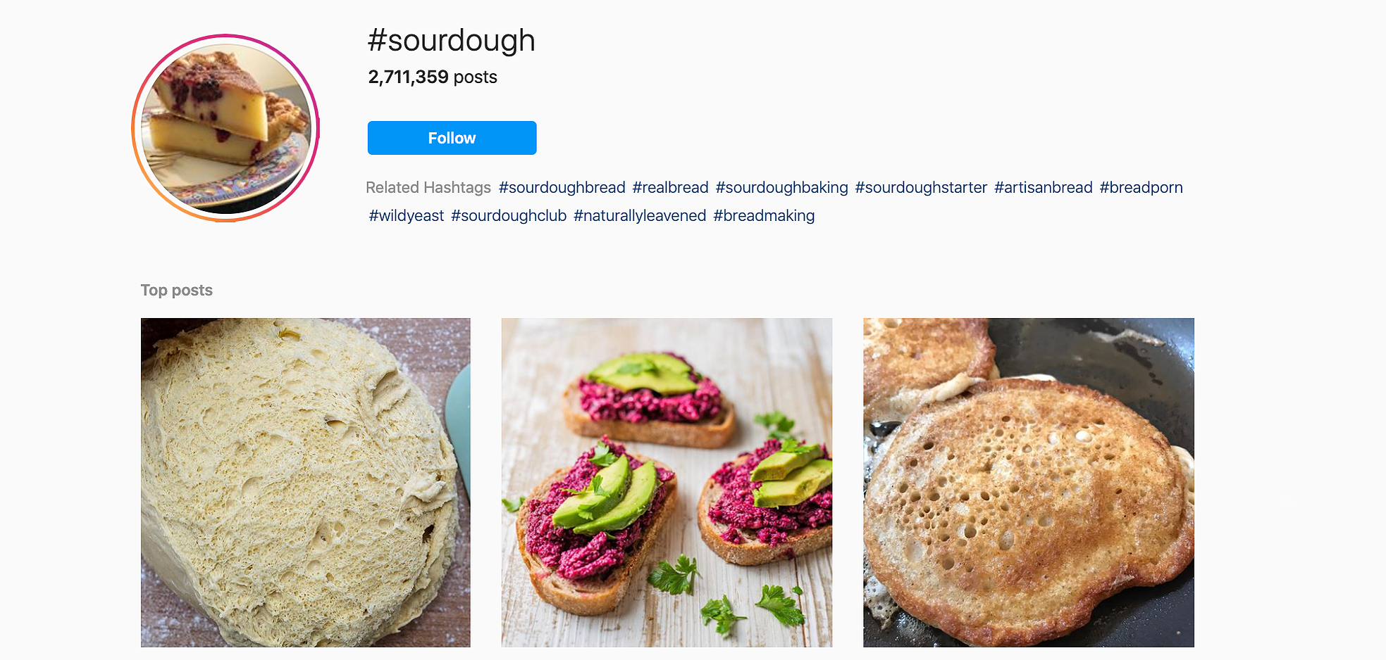Open the sourdough pancake post
Viewport: 1386px width, 660px height.
click(1029, 483)
